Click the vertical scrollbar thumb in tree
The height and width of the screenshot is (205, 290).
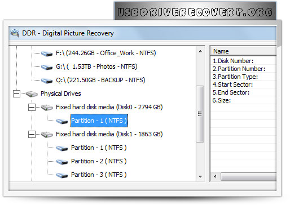point(200,114)
